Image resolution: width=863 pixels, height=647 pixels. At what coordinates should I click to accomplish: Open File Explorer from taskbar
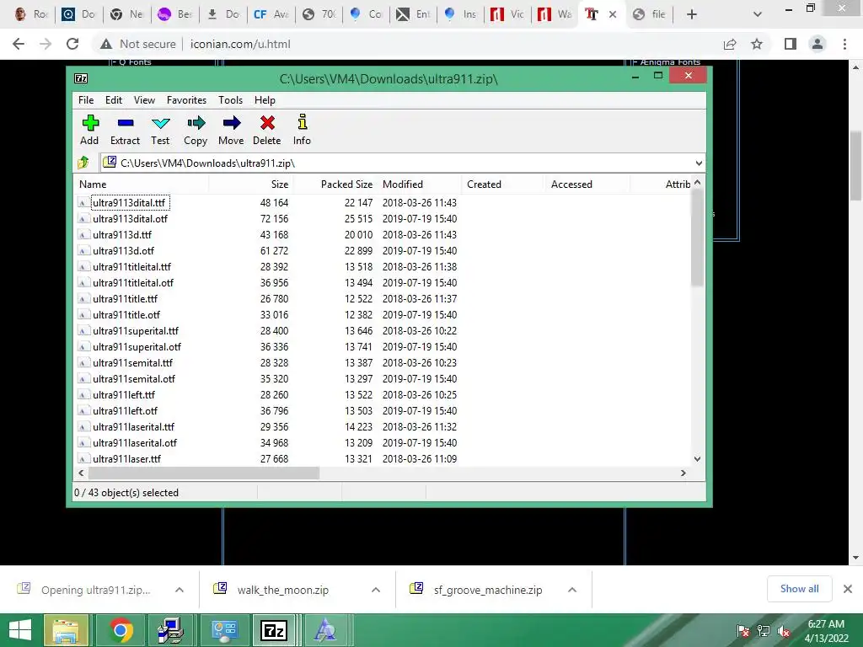tap(66, 630)
